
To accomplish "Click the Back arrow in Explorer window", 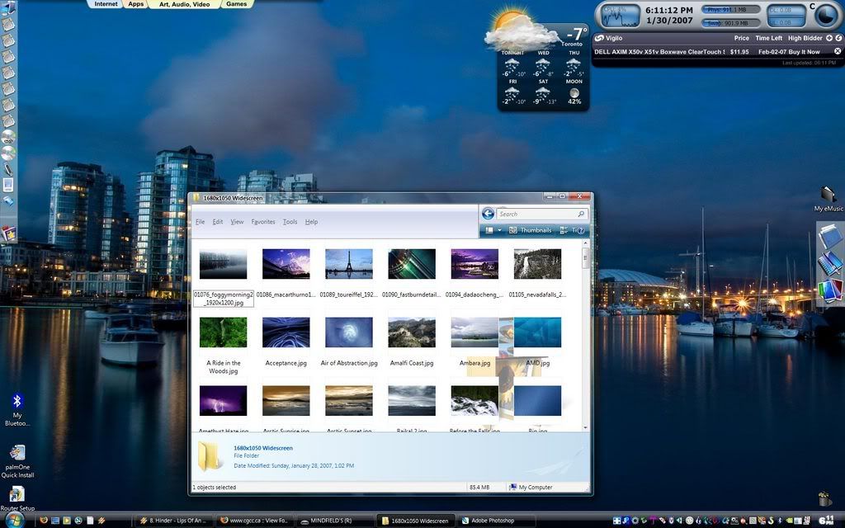I will pos(489,214).
